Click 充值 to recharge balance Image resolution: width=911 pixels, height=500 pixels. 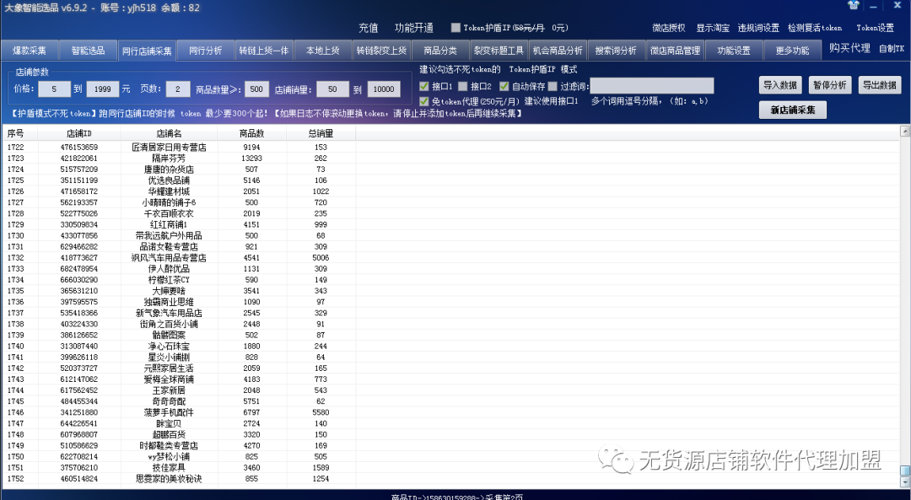[369, 27]
